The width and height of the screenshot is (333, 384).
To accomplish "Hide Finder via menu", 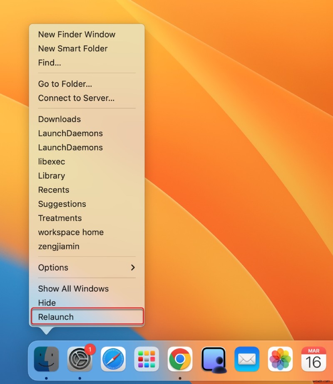I will (x=87, y=303).
